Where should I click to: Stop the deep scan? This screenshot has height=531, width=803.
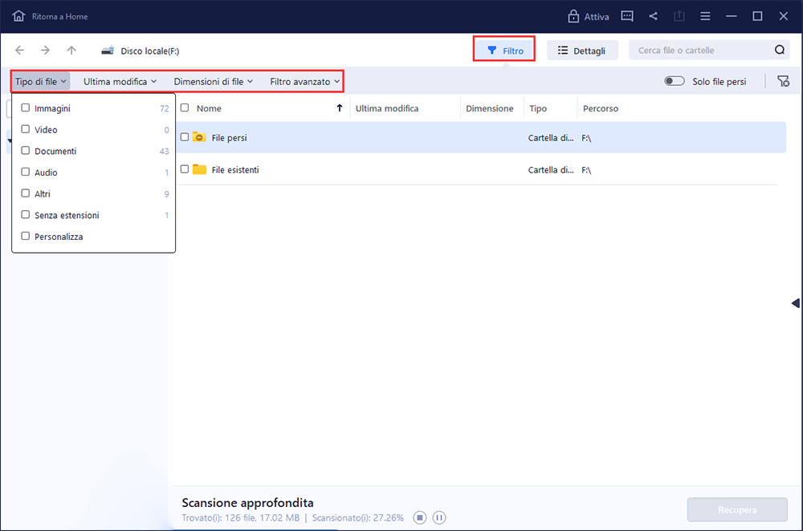click(419, 517)
